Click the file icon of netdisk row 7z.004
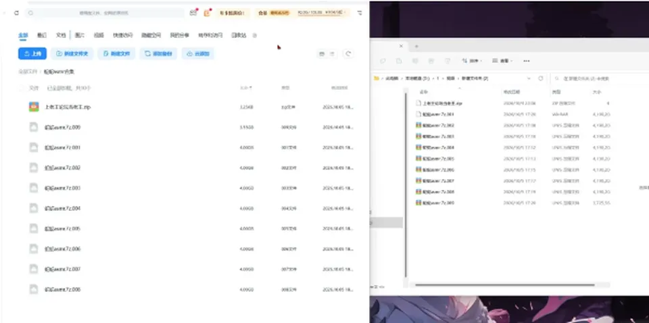This screenshot has height=323, width=649. point(34,208)
